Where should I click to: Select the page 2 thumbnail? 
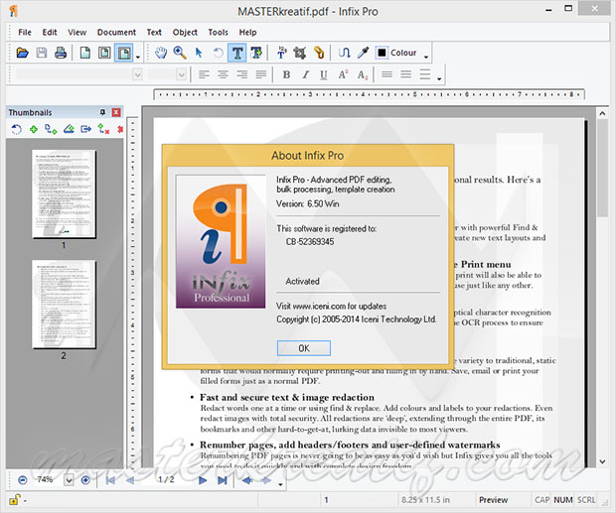64,304
